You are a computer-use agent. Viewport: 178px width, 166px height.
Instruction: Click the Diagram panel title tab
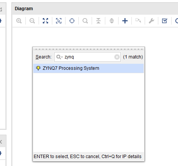[x=24, y=9]
